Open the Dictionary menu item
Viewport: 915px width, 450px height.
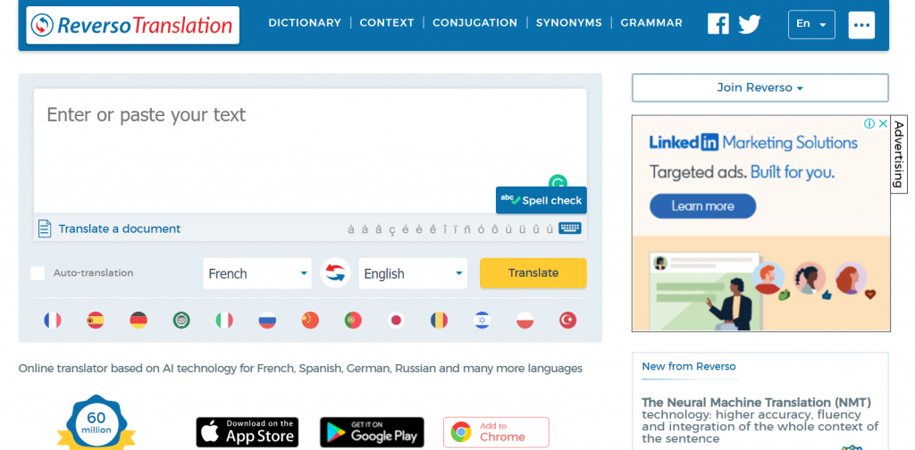[x=305, y=22]
